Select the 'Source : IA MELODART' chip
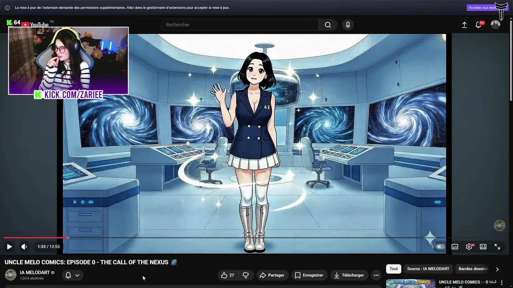 click(x=428, y=269)
